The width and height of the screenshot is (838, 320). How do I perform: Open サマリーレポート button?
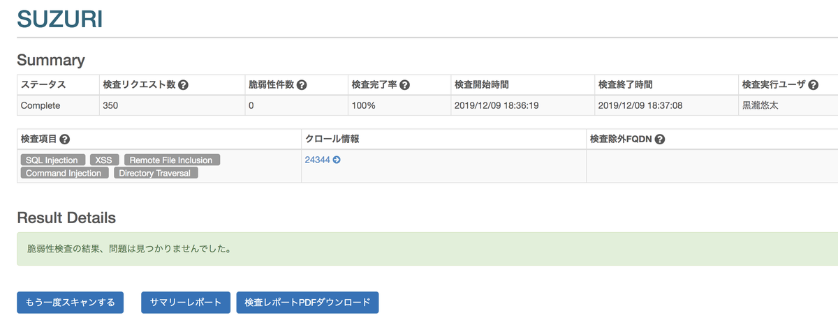[x=186, y=303]
